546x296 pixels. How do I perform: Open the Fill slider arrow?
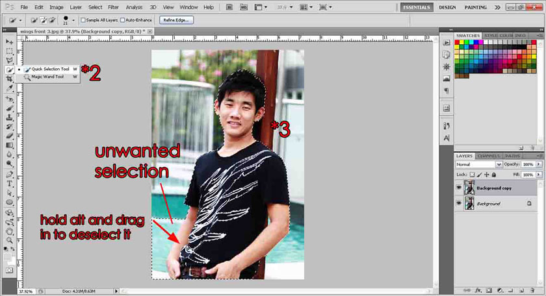pyautogui.click(x=539, y=175)
